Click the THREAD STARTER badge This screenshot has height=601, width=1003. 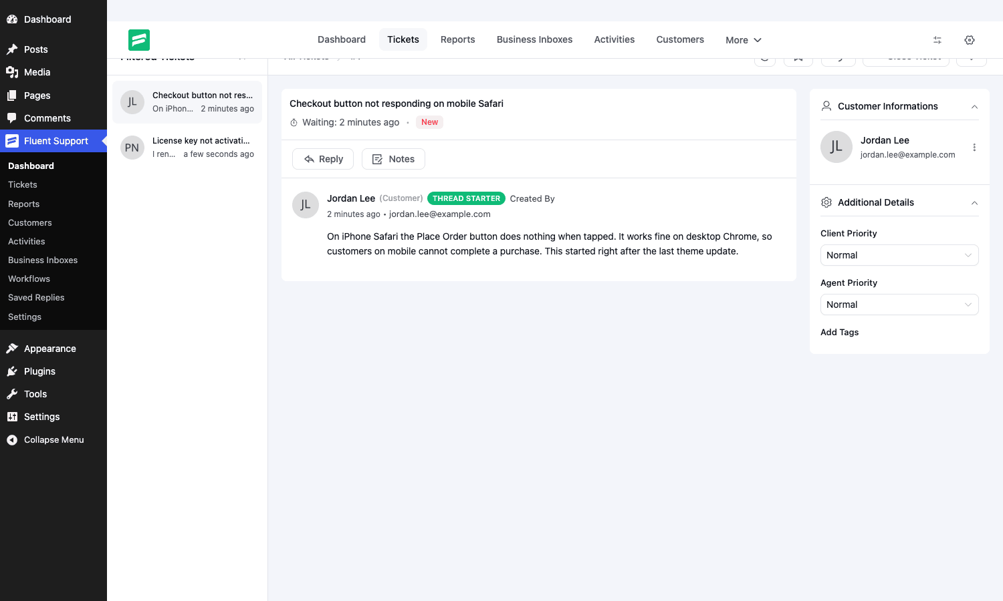(467, 198)
